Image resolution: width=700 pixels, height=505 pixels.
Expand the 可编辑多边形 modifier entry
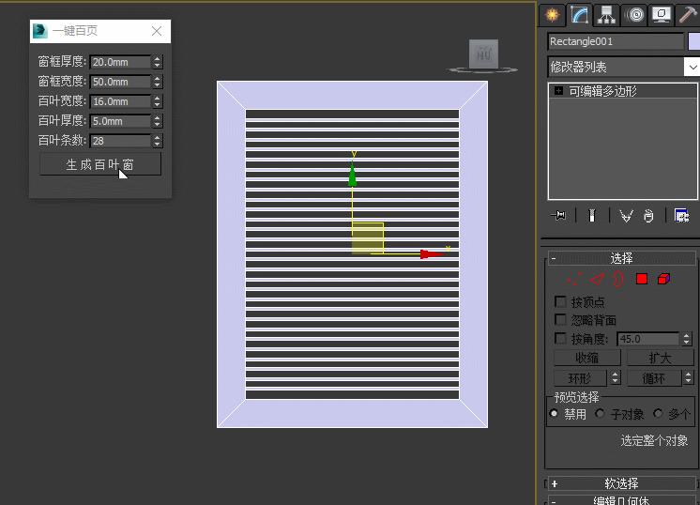tap(559, 91)
